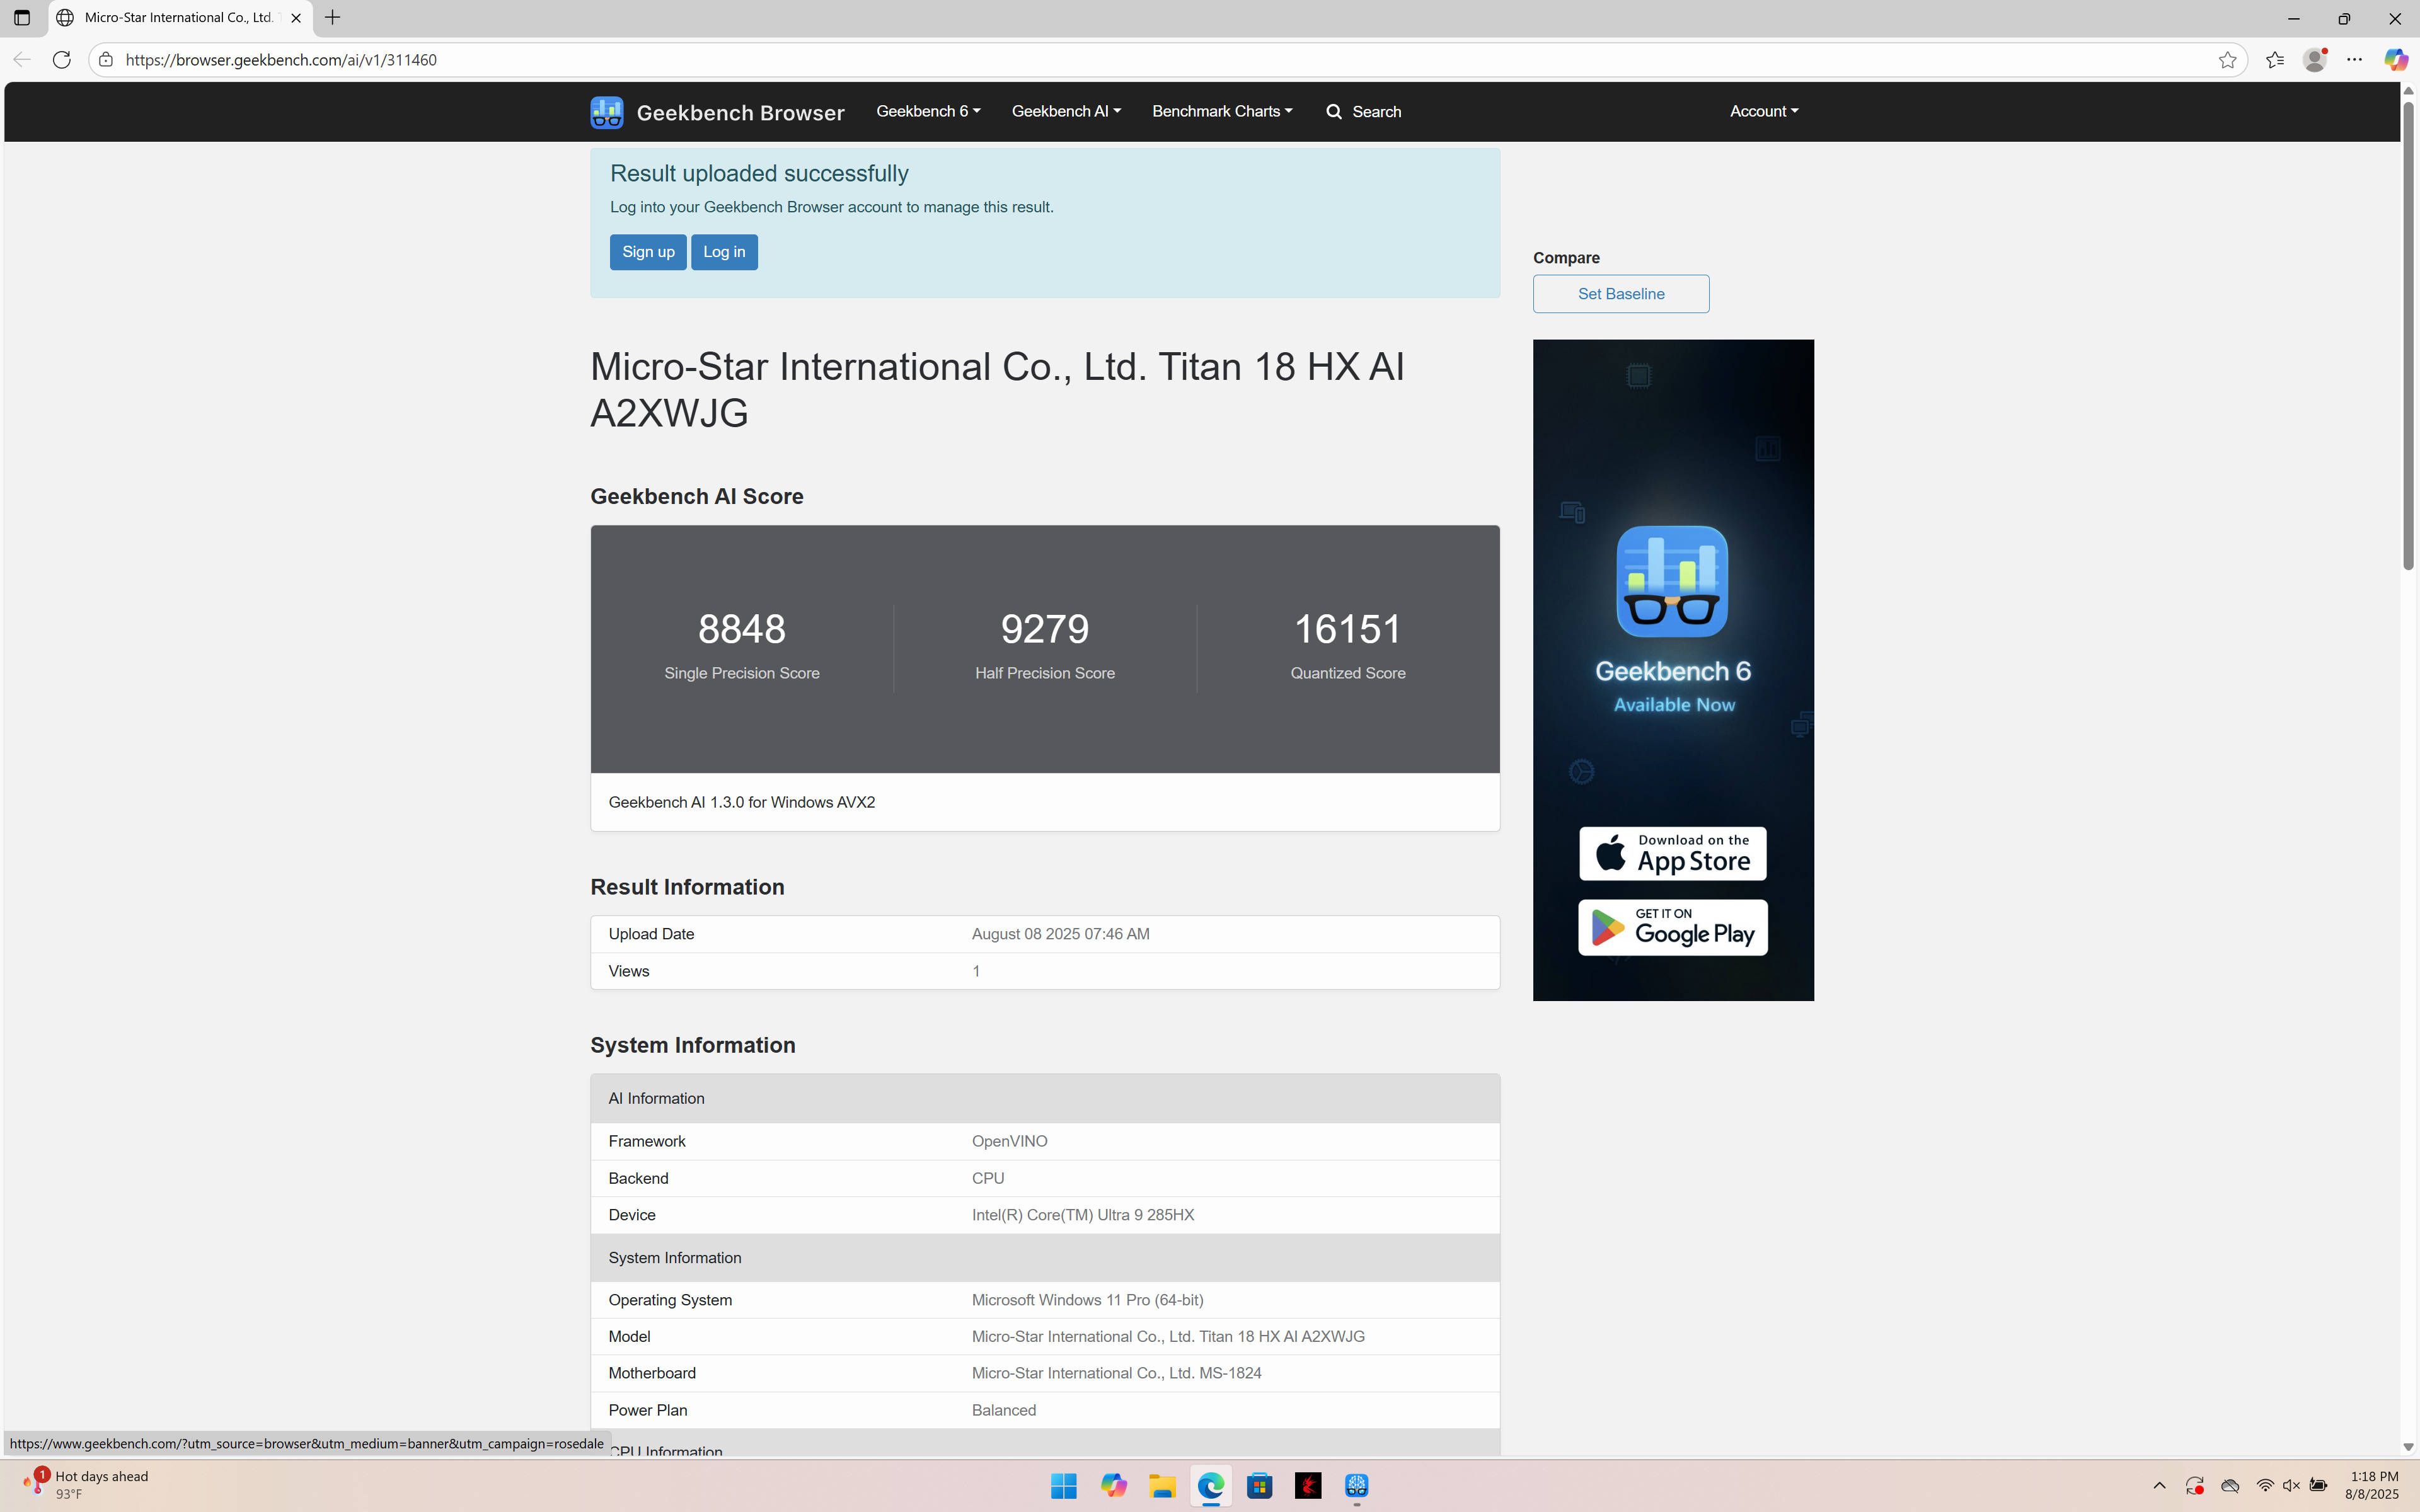
Task: Open the weather widget Hot days ahead
Action: tap(85, 1485)
